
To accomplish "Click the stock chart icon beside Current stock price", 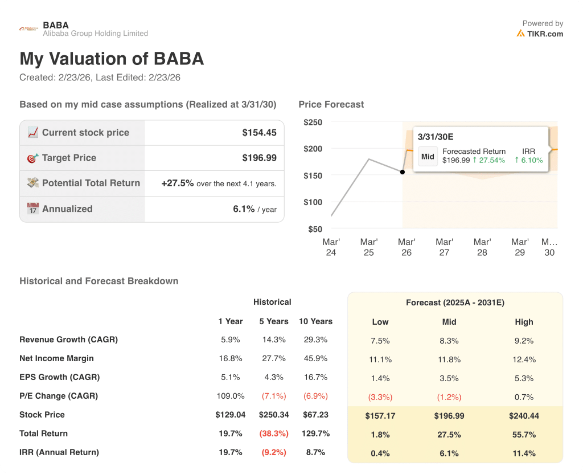I will click(32, 132).
